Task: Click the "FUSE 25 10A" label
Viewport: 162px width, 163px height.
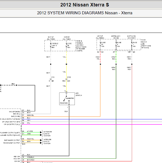Action: [x=69, y=46]
